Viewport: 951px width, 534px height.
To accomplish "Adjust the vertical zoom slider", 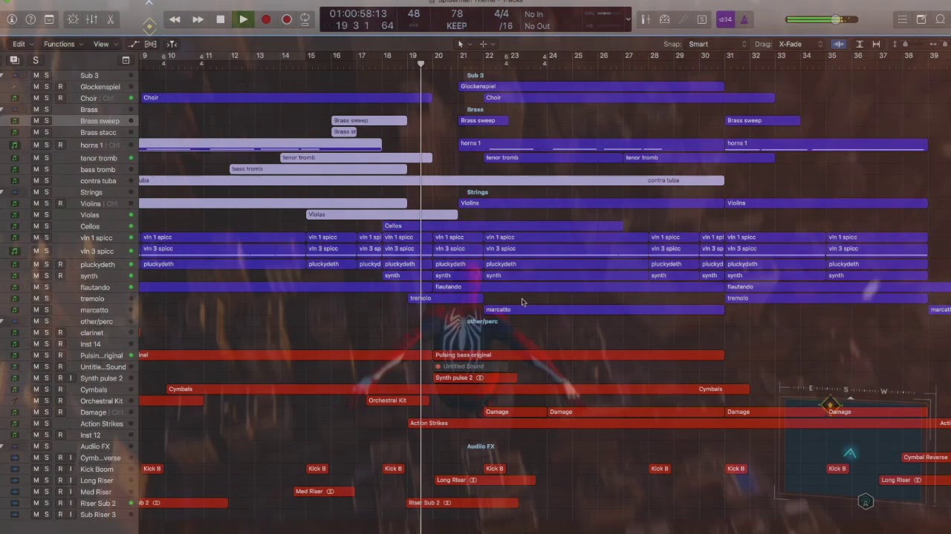I will pyautogui.click(x=904, y=44).
